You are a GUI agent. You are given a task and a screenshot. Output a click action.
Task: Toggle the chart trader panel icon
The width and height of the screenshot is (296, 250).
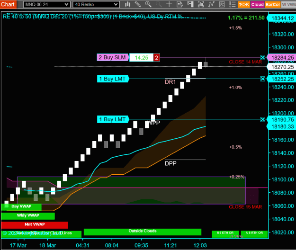click(x=190, y=4)
